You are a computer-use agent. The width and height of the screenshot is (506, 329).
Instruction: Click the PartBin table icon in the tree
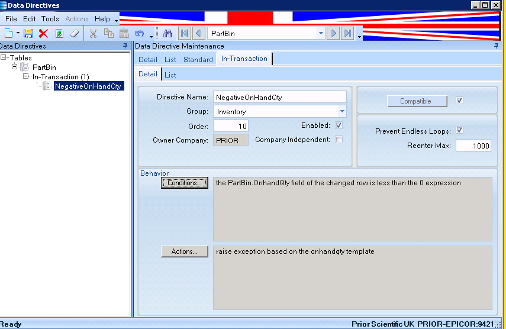tap(24, 67)
